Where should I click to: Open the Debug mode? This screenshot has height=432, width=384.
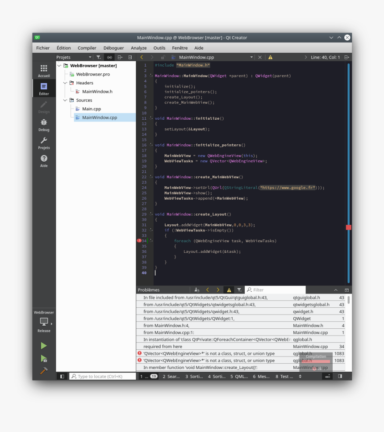point(44,125)
